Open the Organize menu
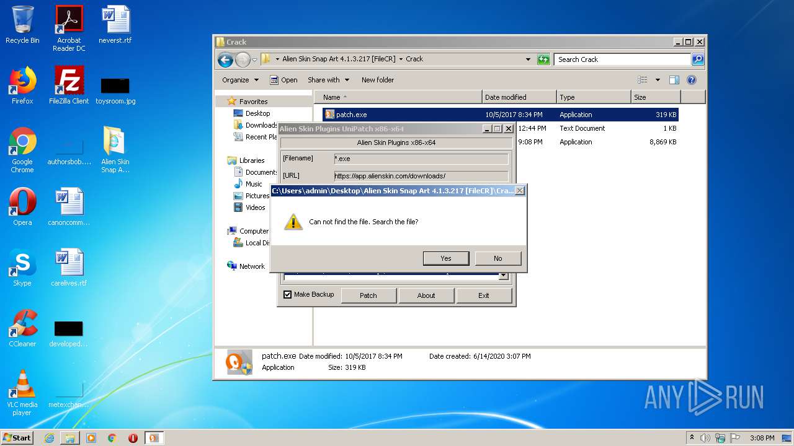 coord(240,80)
